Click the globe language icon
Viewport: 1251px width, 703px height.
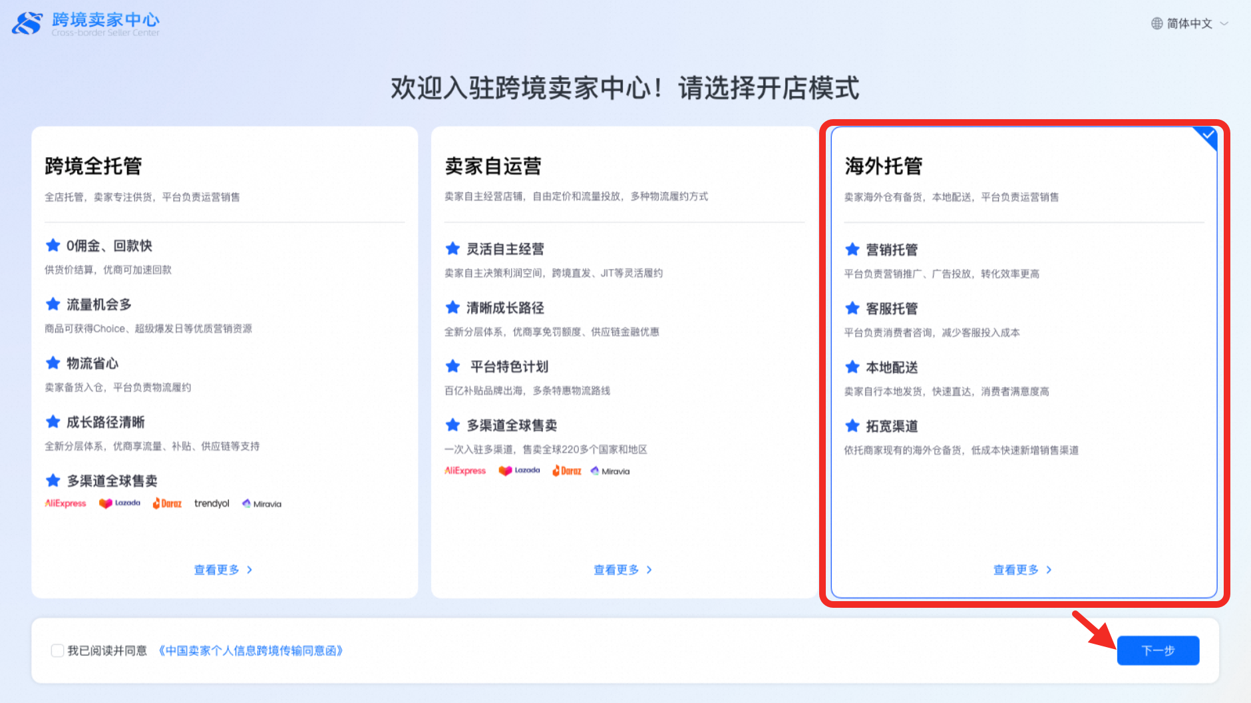(x=1157, y=24)
